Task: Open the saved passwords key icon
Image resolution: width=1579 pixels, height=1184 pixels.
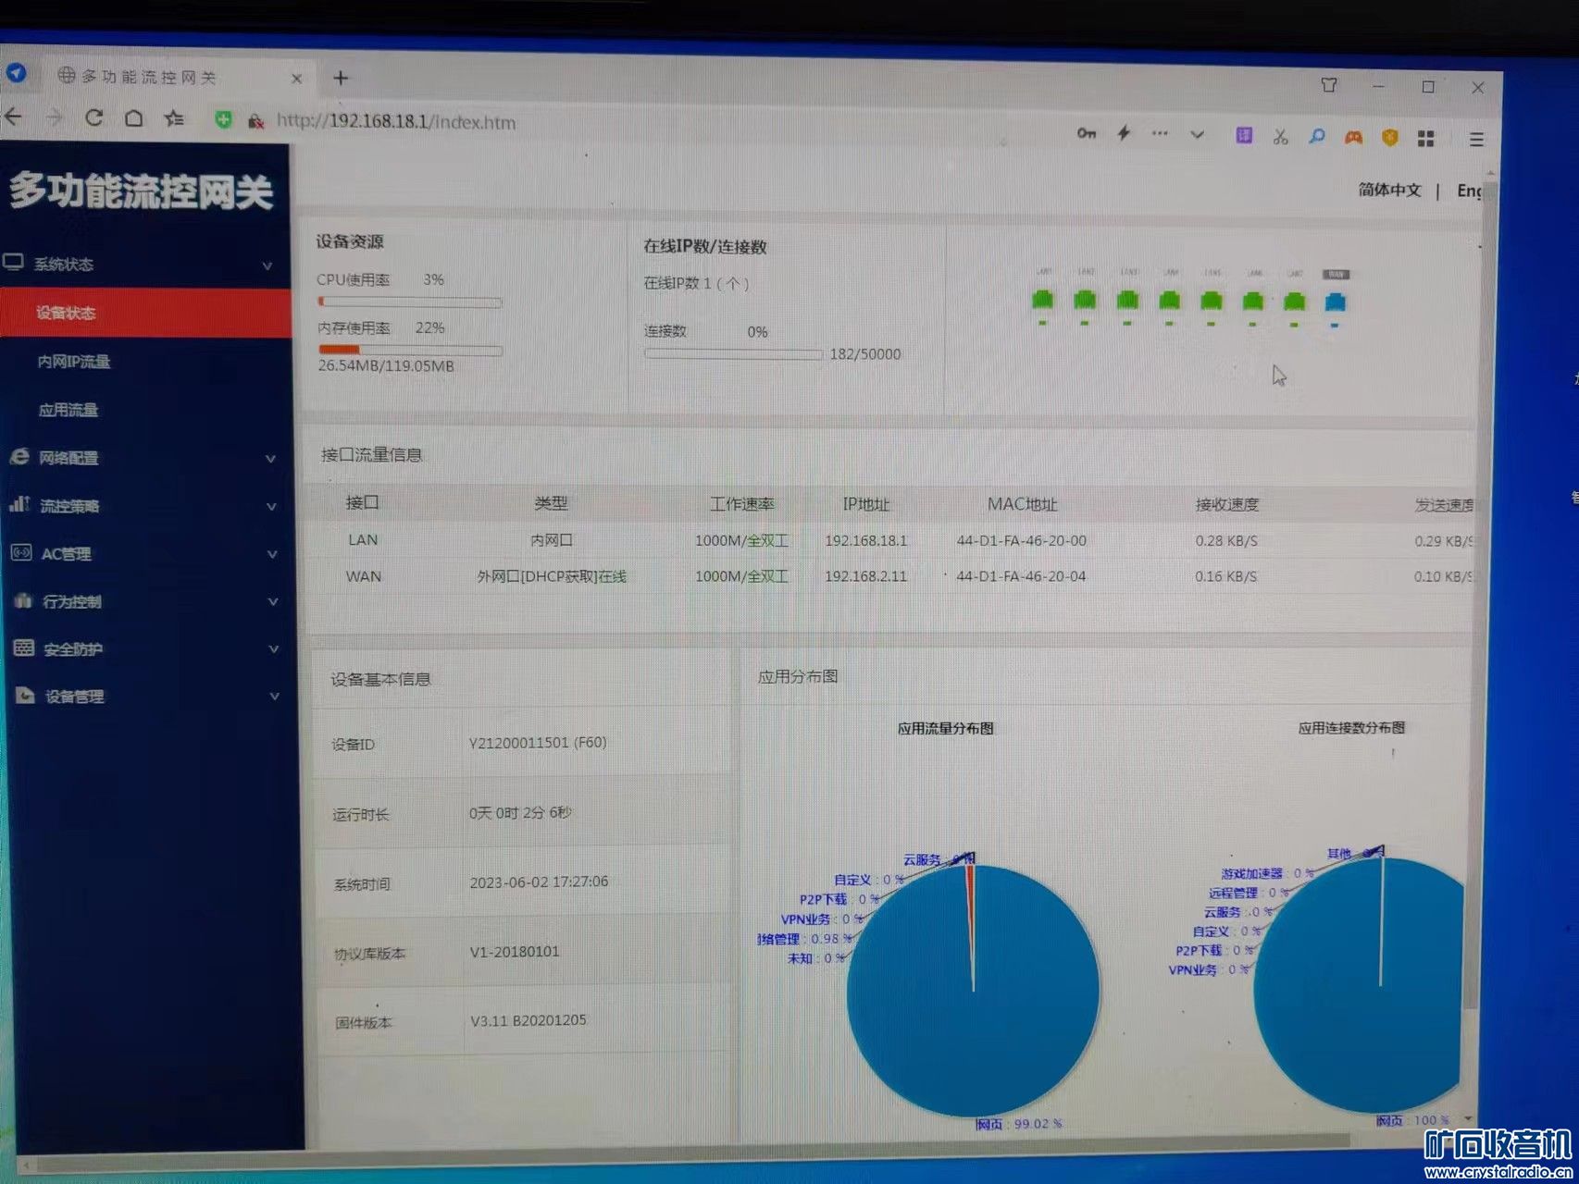Action: [x=1087, y=133]
